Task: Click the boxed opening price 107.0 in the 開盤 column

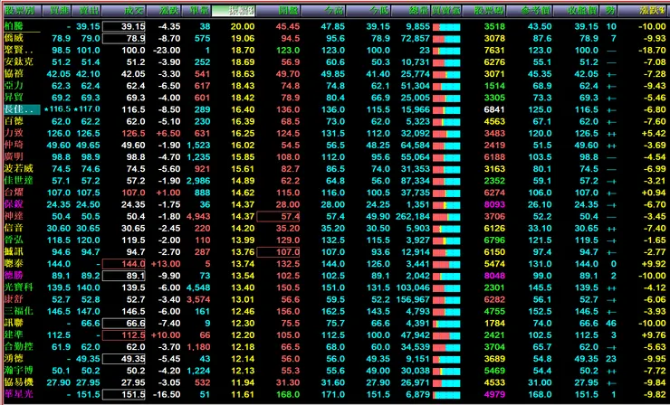Action: pyautogui.click(x=279, y=252)
